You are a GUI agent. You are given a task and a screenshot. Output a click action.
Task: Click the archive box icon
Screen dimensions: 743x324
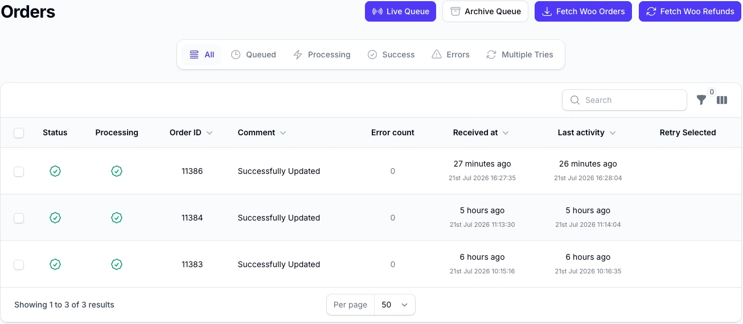tap(455, 11)
